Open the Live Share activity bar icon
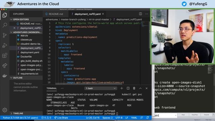 [x=5, y=66]
